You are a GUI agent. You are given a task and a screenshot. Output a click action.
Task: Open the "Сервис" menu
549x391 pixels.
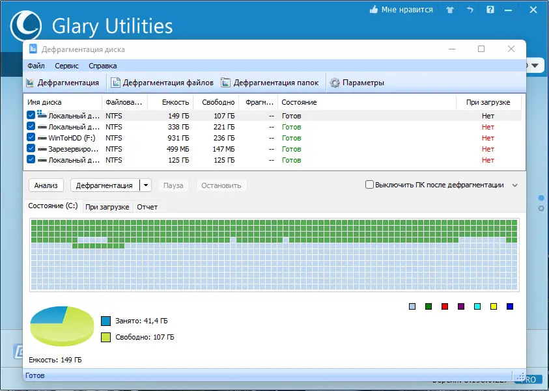point(66,66)
